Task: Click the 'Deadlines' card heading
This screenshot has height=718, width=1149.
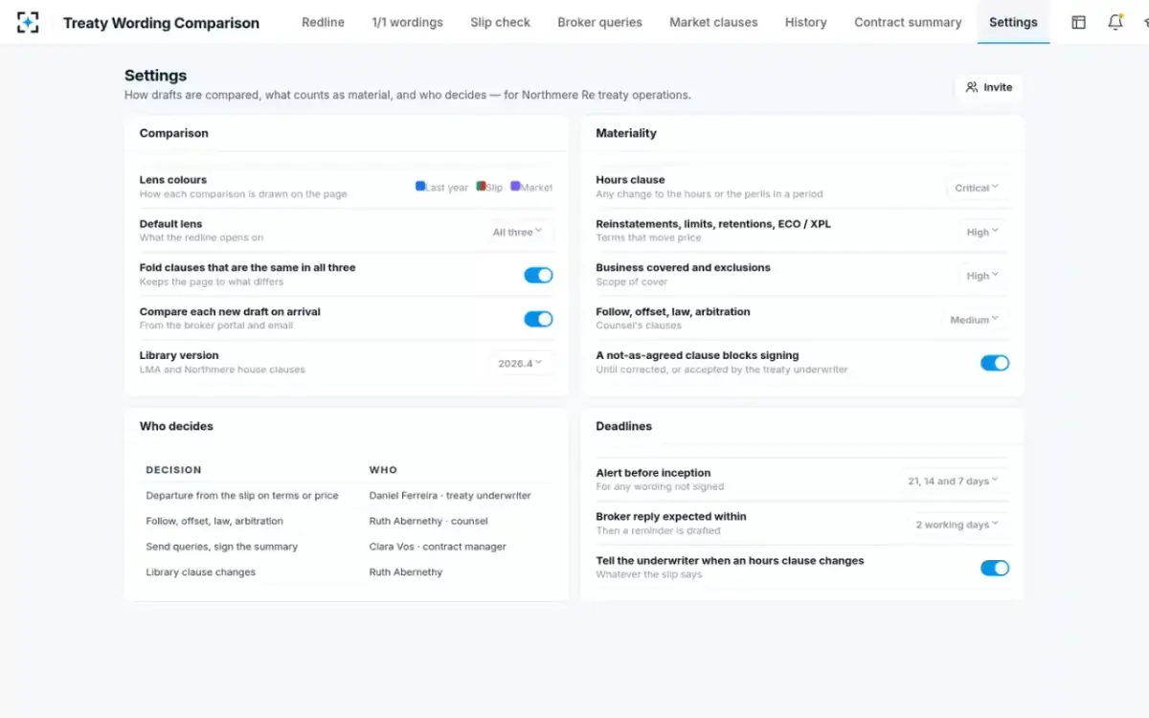Action: 623,426
